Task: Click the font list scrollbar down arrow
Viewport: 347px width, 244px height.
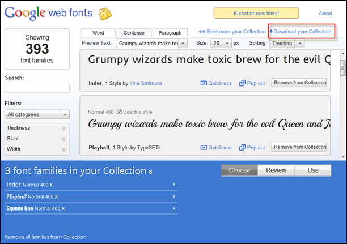Action: point(343,157)
